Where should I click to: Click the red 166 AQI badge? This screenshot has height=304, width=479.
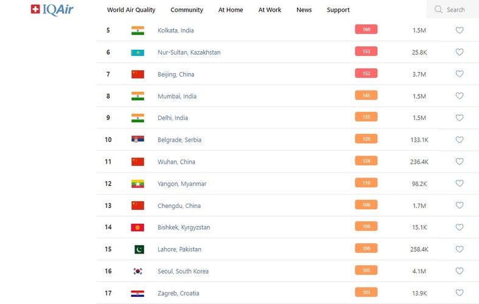[366, 29]
